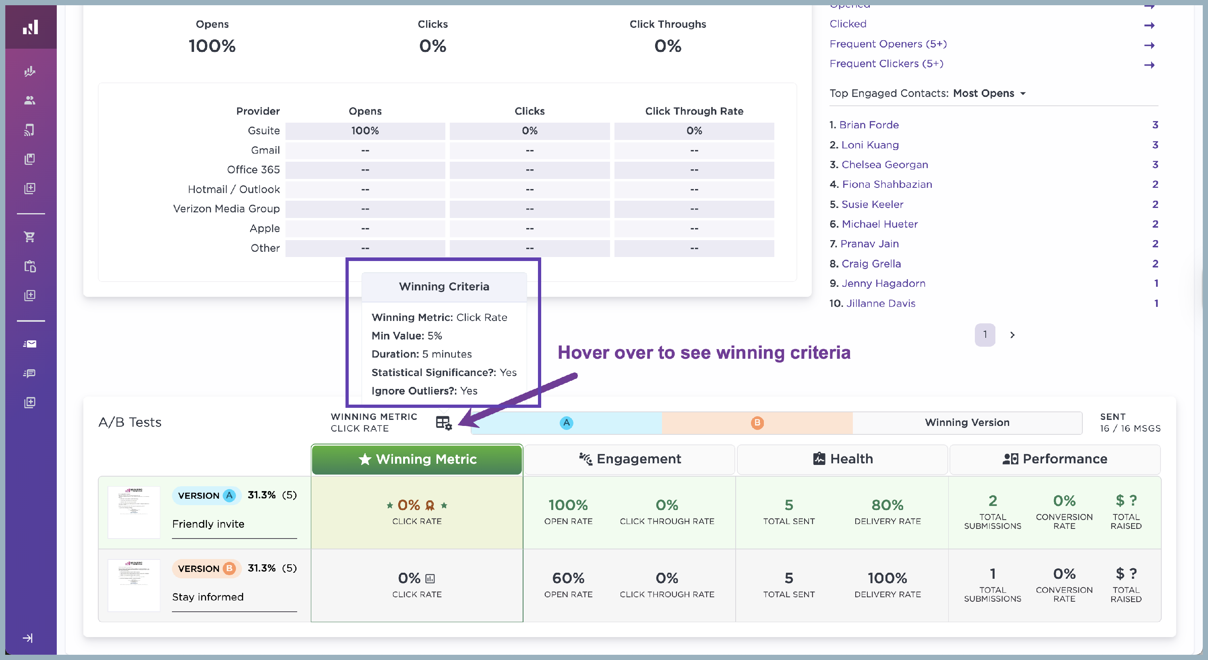Image resolution: width=1208 pixels, height=660 pixels.
Task: Open the contacts people icon in sidebar
Action: tap(29, 100)
